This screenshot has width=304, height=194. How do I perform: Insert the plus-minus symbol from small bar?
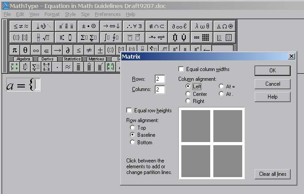click(100, 50)
